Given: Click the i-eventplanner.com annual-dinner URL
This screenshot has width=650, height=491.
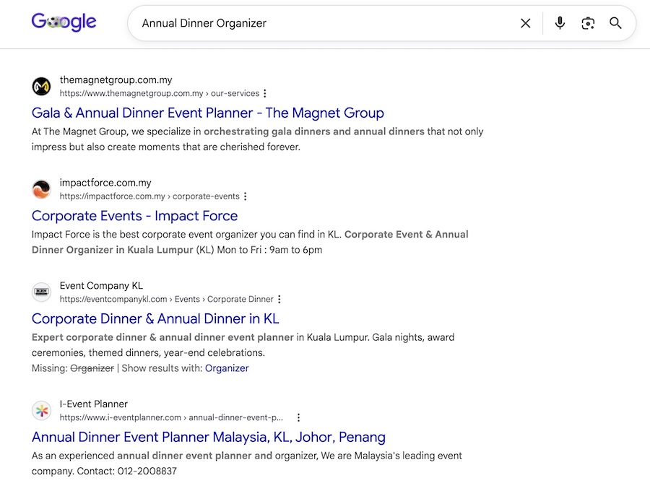Looking at the screenshot, I should click(x=171, y=417).
